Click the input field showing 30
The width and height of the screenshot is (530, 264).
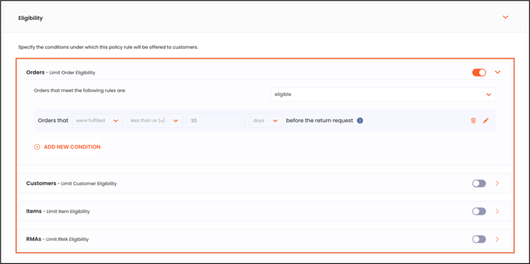(x=216, y=120)
